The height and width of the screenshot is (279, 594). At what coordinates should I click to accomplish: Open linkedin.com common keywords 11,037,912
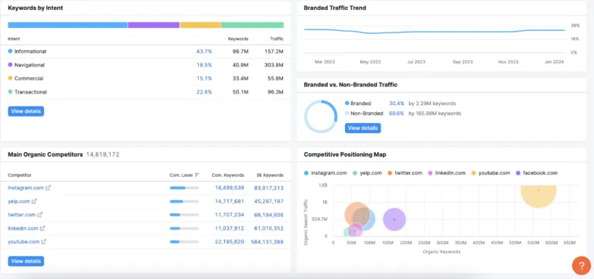click(x=230, y=228)
